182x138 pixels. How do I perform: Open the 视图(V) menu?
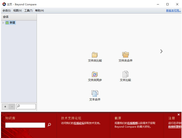point(18,10)
